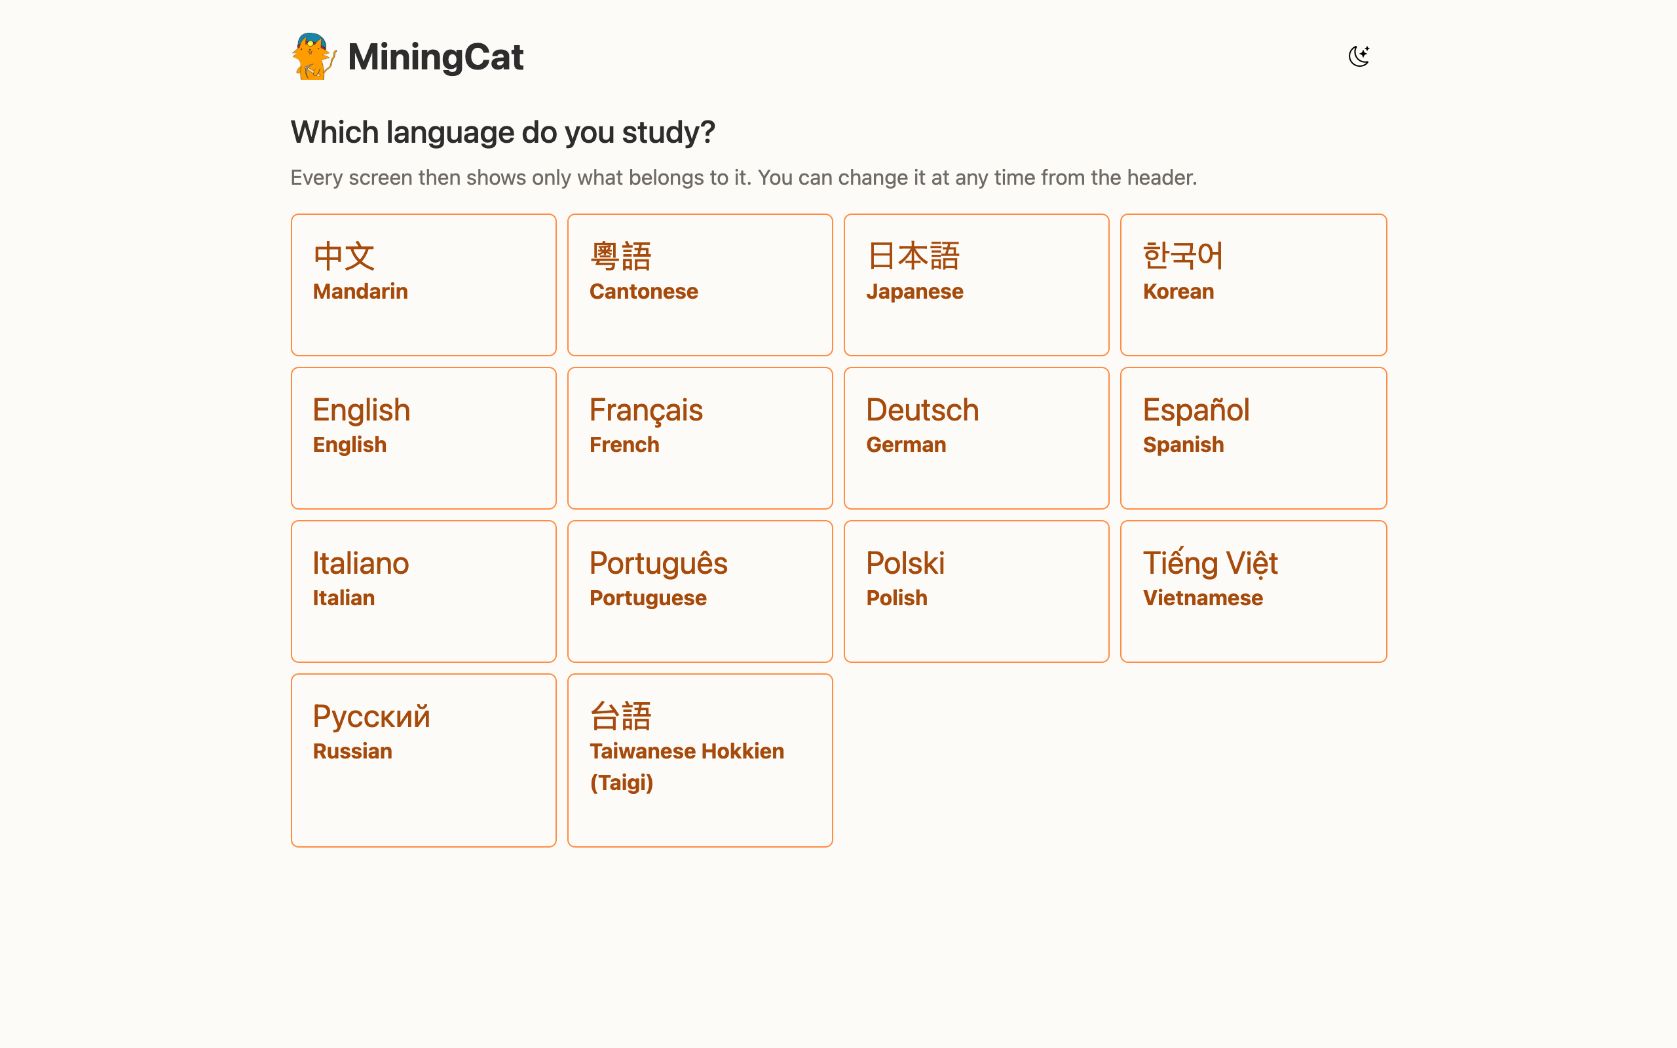Choose the German (Deutsch) card
Screen dimensions: 1677x1048
977,438
